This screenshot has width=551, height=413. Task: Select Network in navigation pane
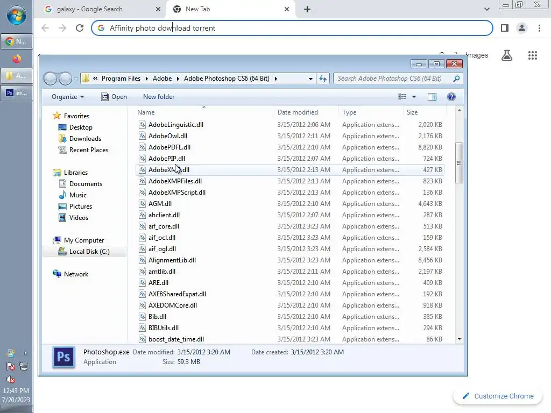click(76, 274)
